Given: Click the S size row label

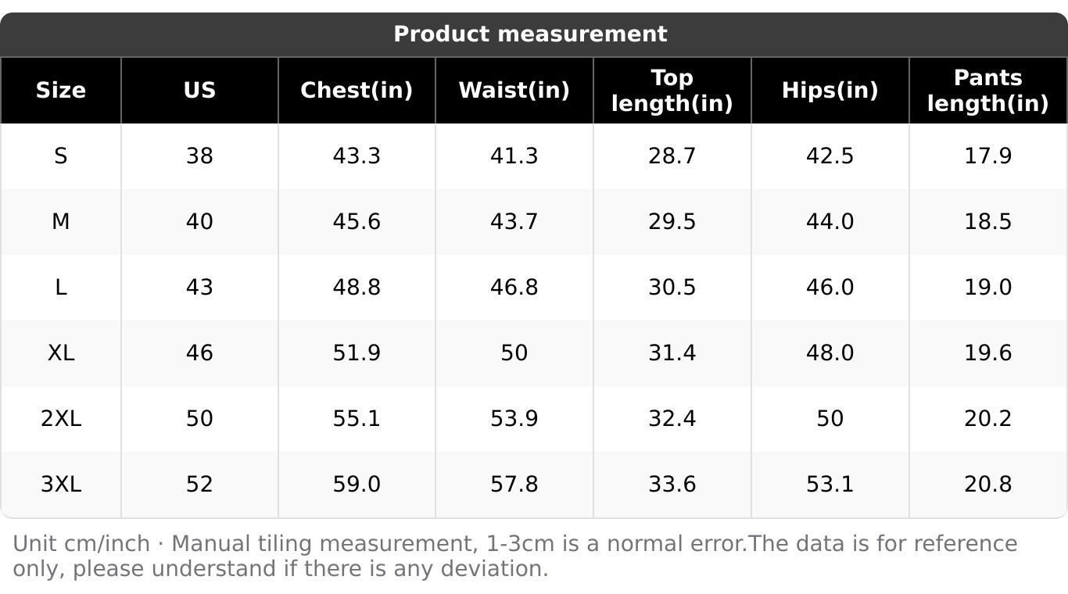Looking at the screenshot, I should pos(61,156).
